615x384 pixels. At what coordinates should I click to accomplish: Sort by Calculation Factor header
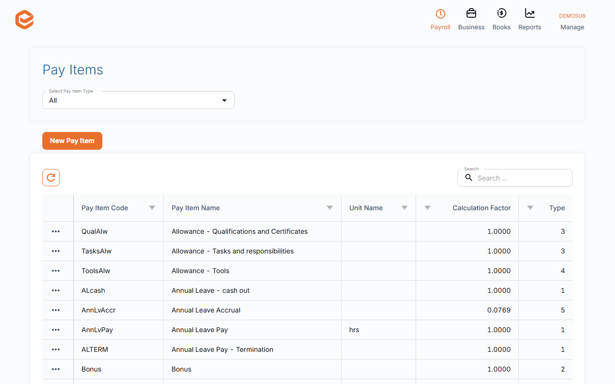(481, 208)
